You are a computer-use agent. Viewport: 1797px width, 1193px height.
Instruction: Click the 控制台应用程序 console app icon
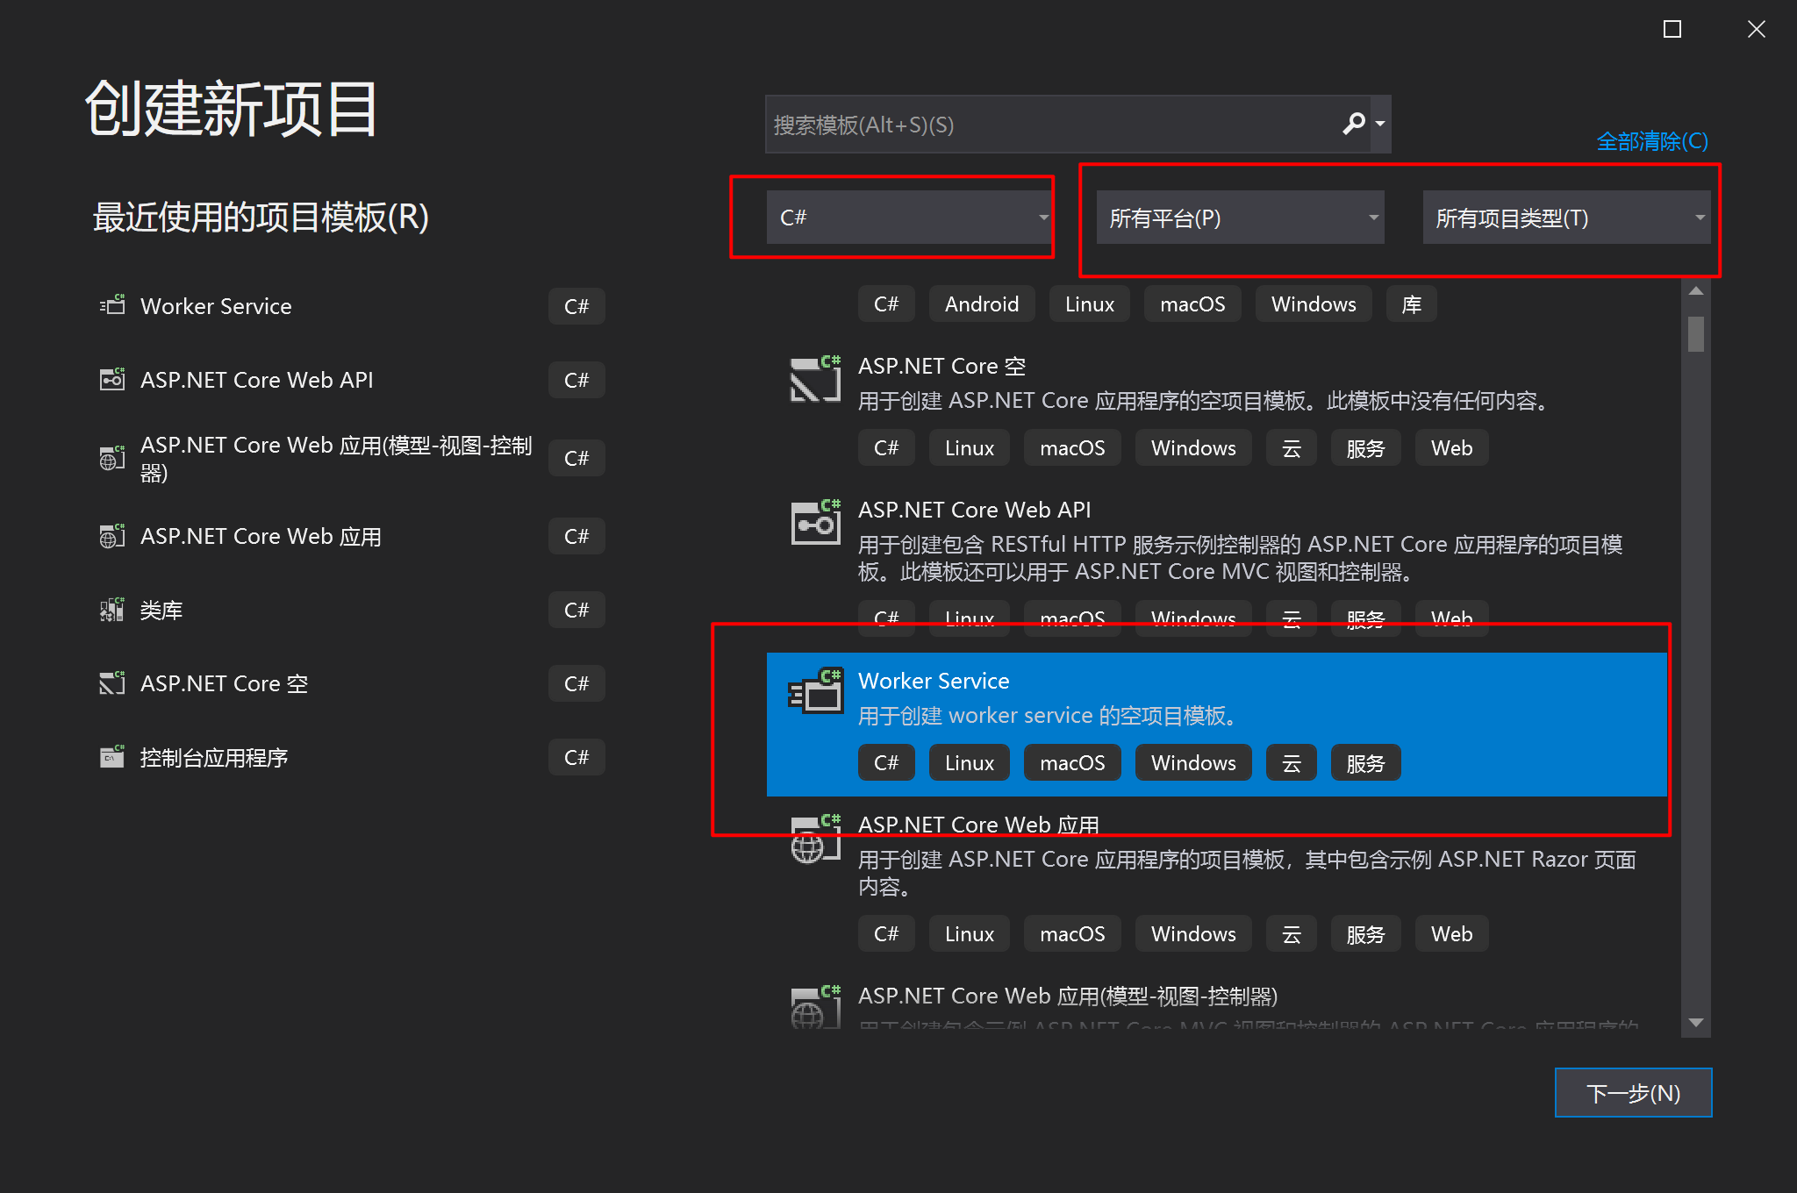112,756
